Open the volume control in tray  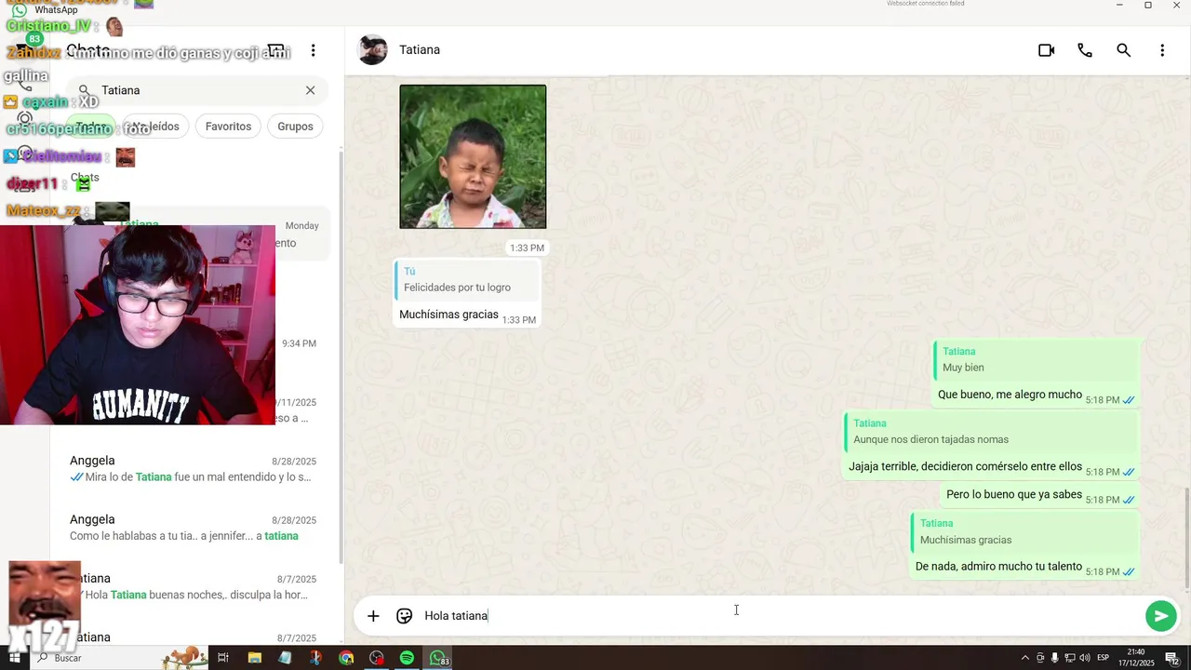(x=1084, y=658)
